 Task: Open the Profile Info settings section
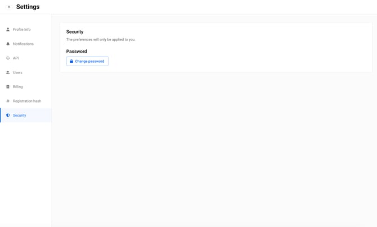[x=26, y=30]
